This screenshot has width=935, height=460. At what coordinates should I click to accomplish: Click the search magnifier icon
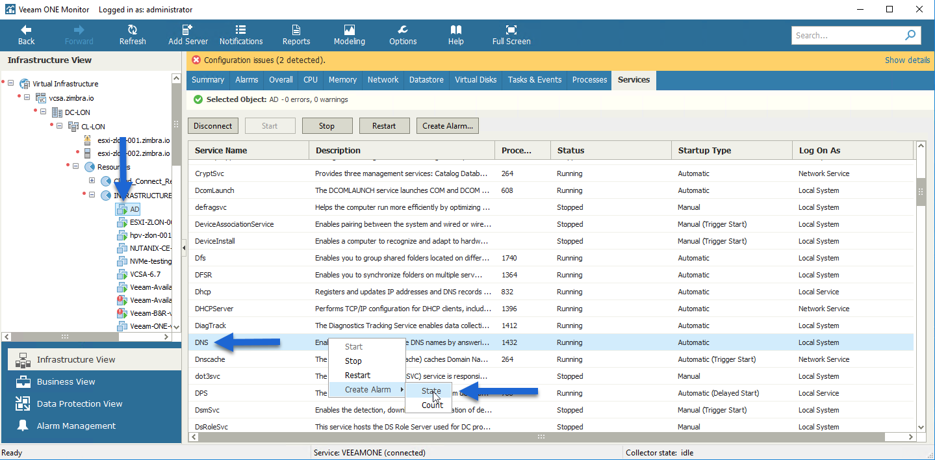click(910, 35)
